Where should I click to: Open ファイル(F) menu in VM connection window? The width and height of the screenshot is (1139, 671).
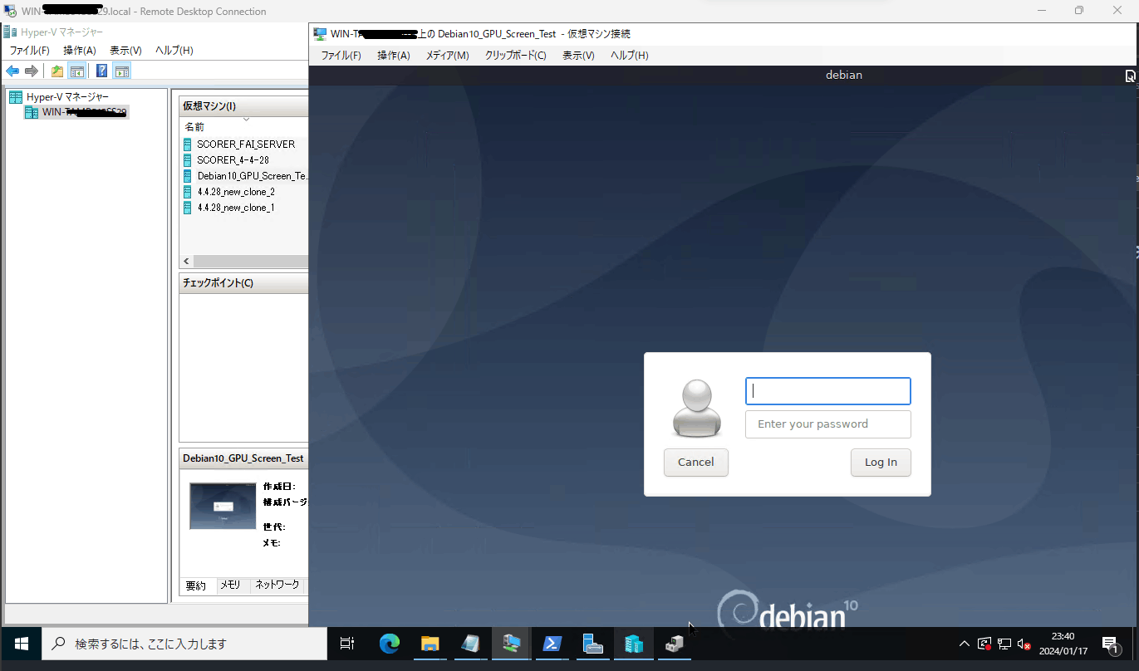(x=341, y=56)
